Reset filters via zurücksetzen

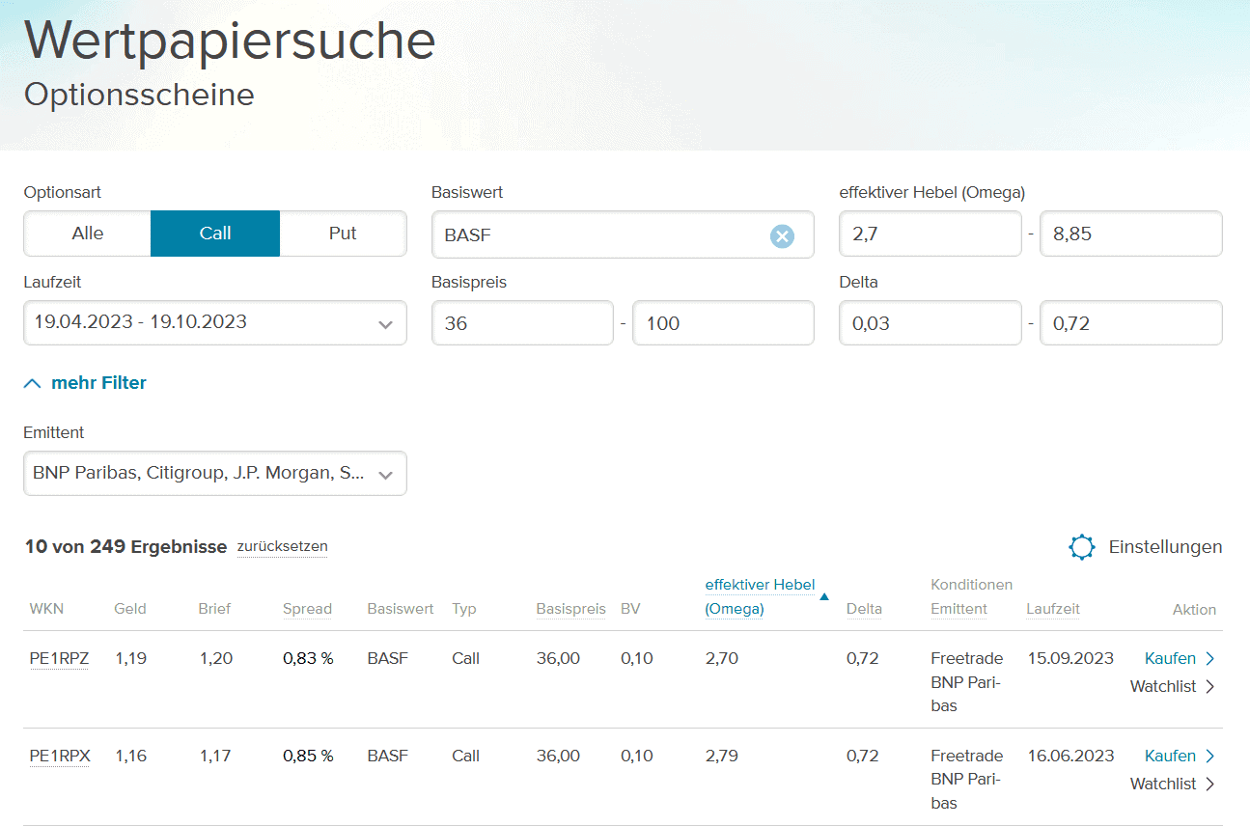pyautogui.click(x=282, y=546)
